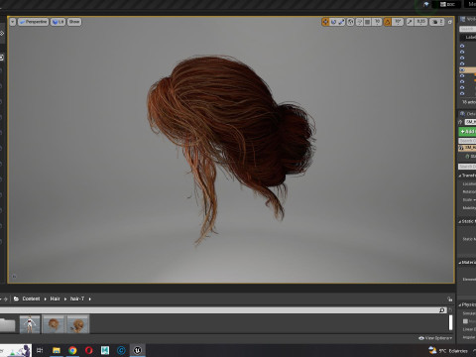Image resolution: width=476 pixels, height=357 pixels.
Task: Open the weather widget in the system tray
Action: 448,350
